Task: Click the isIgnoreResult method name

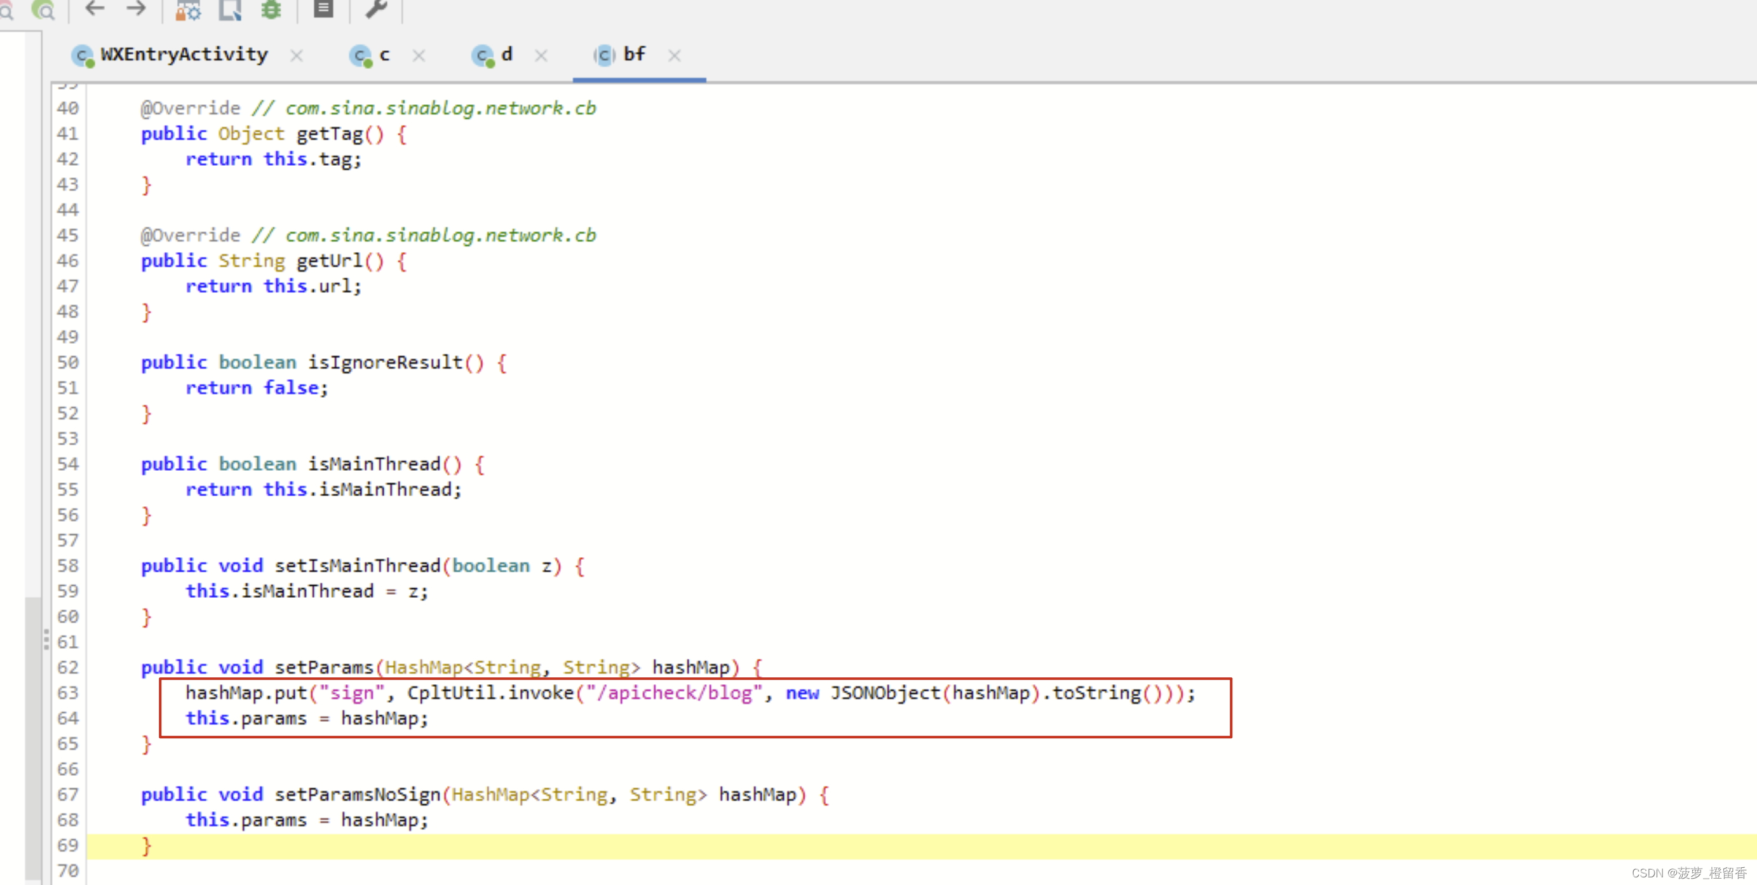Action: pos(385,362)
